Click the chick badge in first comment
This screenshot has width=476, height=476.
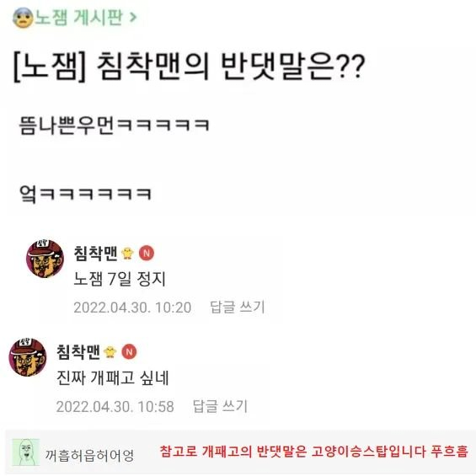pyautogui.click(x=127, y=254)
